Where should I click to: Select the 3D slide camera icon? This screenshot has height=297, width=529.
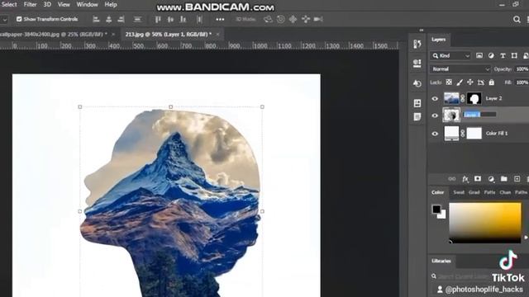click(x=306, y=19)
